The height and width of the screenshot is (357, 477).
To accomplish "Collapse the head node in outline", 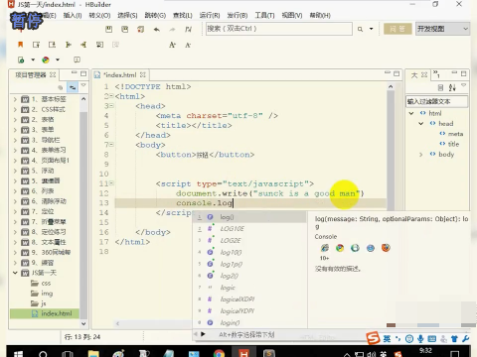I will pos(420,124).
